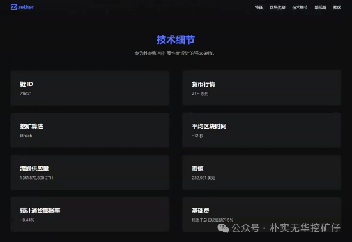The image size is (352, 242).
Task: Select the 链 ID card title
Action: tap(26, 84)
